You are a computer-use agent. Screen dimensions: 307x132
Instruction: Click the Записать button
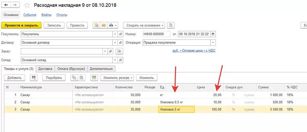(54, 25)
